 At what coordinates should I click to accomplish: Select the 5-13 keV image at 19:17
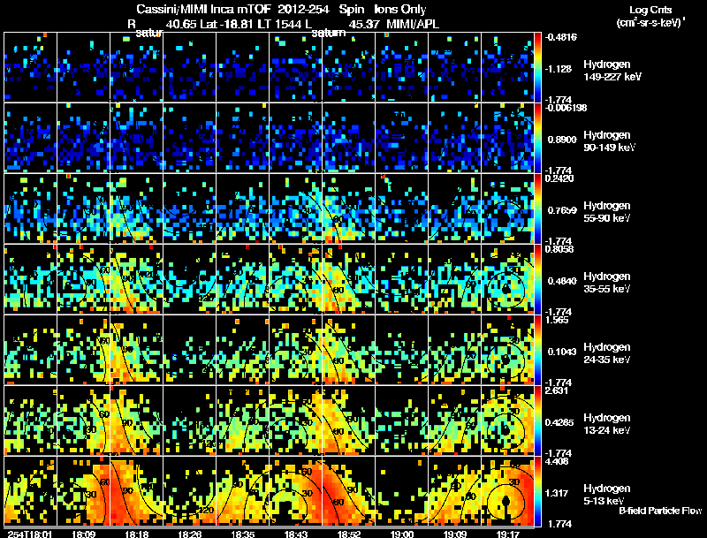(x=507, y=491)
